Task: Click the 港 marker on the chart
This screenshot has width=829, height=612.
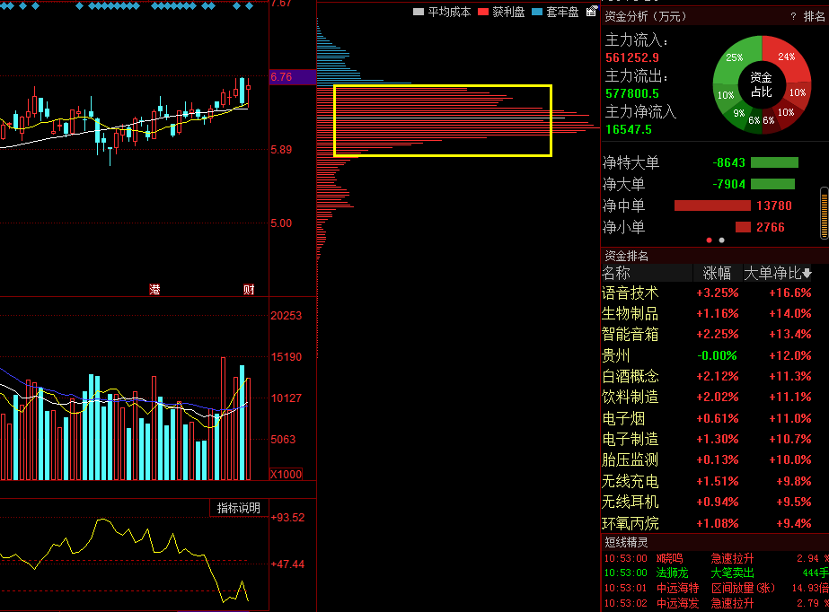Action: (154, 289)
